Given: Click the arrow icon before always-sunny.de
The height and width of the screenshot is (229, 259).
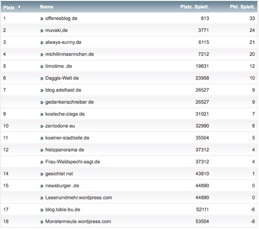Looking at the screenshot, I should pyautogui.click(x=41, y=43).
